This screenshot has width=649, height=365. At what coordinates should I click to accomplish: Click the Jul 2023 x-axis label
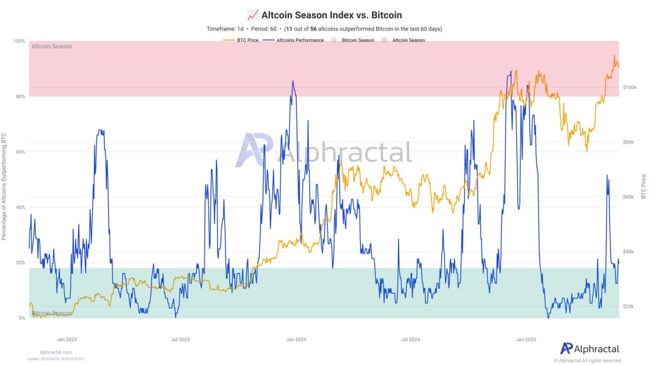181,339
